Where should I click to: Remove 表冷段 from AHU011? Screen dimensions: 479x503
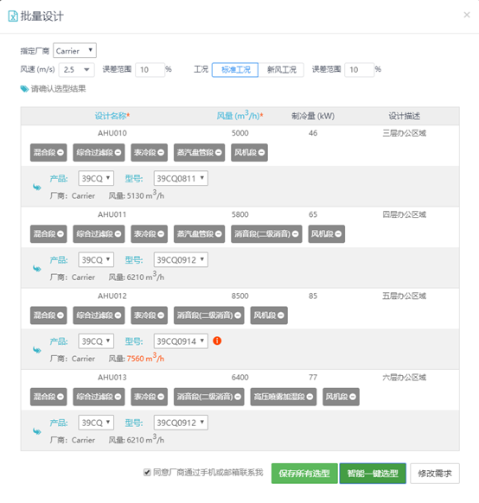pyautogui.click(x=161, y=234)
